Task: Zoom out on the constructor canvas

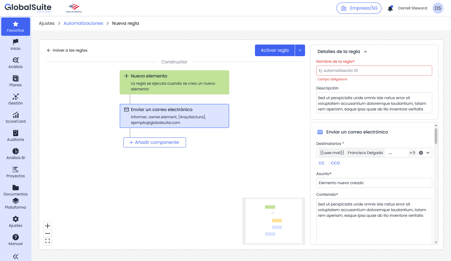Action: [48, 233]
